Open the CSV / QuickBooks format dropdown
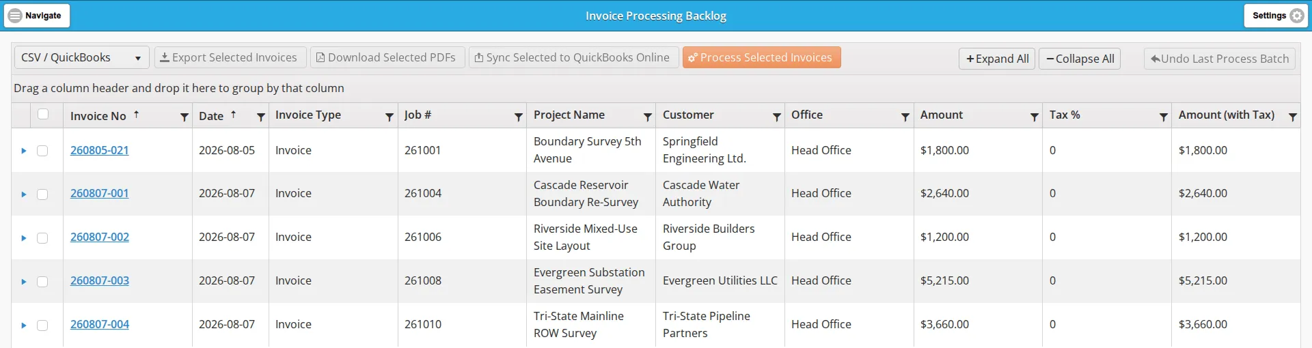The height and width of the screenshot is (348, 1312). [81, 58]
